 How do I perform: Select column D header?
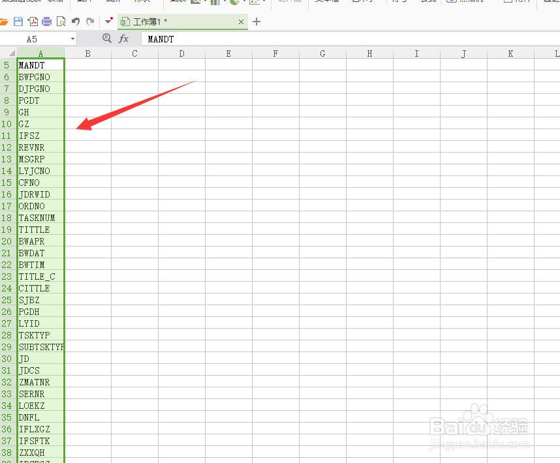click(182, 53)
